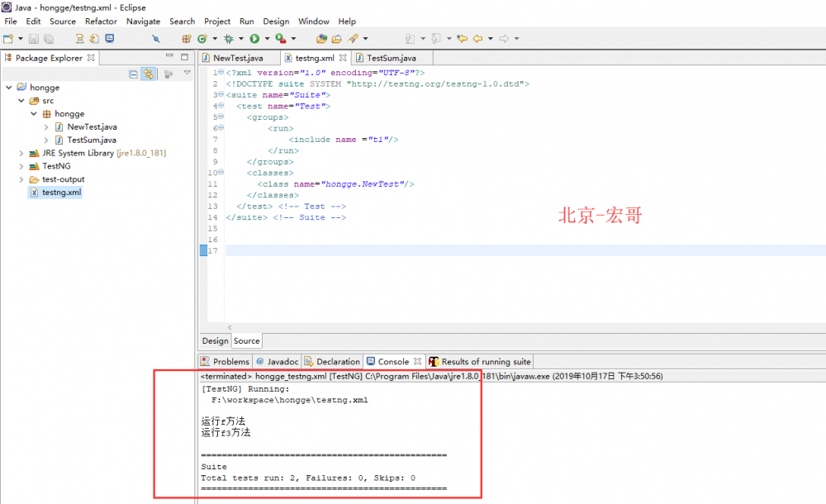Click the Open Task folder icon
The image size is (826, 504).
tap(337, 39)
